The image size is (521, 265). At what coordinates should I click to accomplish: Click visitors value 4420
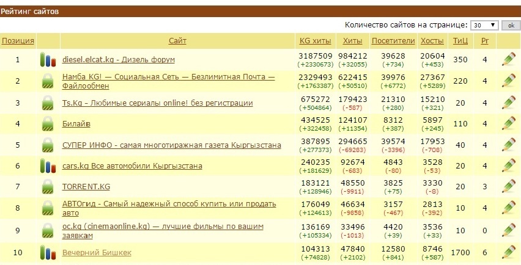[x=393, y=227]
